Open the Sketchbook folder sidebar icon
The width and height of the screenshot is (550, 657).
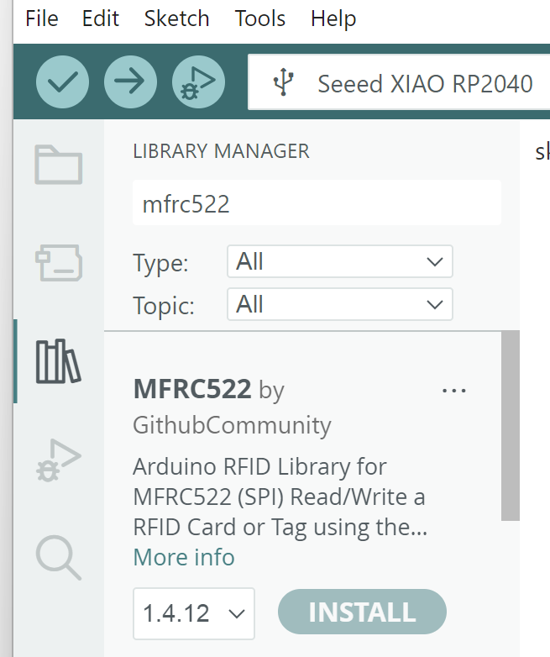[x=58, y=165]
